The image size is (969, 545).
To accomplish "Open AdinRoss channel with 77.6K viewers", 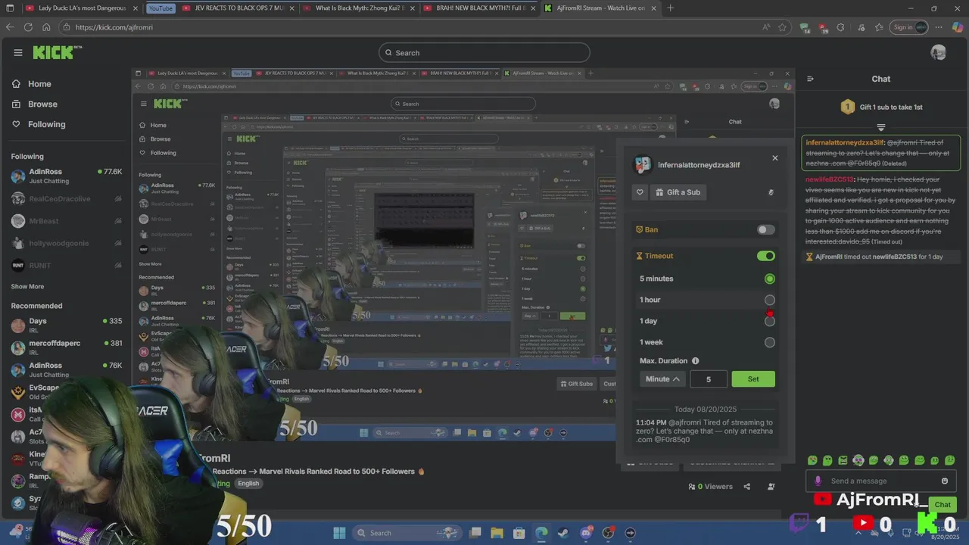I will coord(66,176).
